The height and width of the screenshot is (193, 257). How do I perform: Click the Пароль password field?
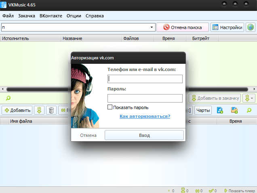tap(145, 98)
